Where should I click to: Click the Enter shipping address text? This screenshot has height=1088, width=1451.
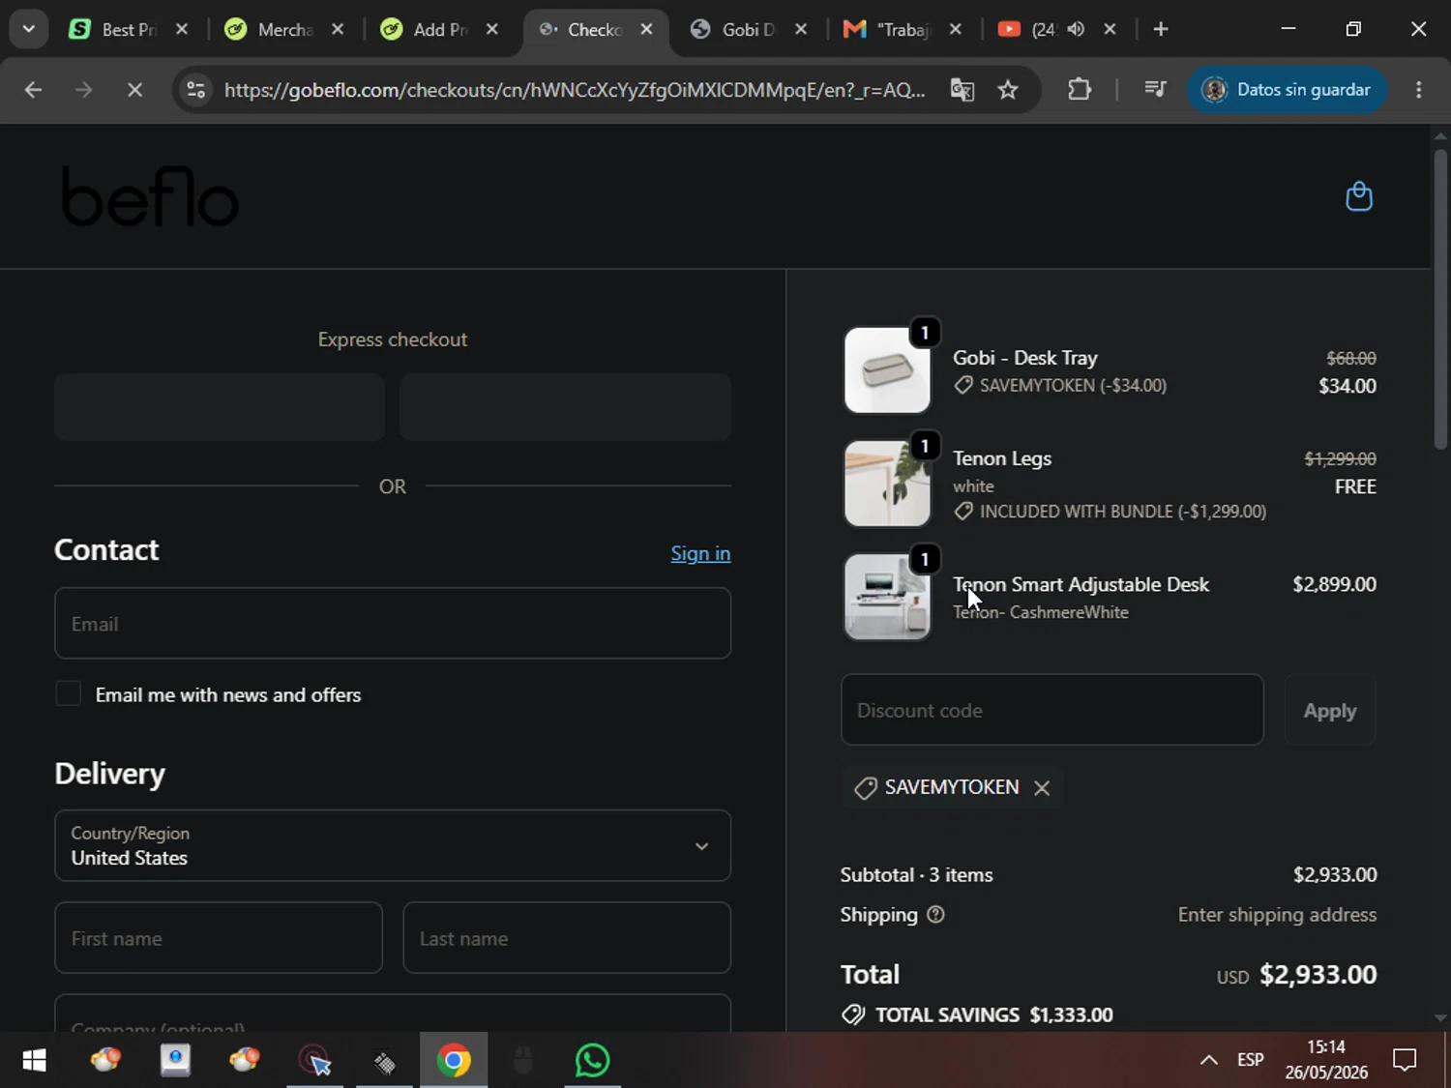pos(1277,915)
